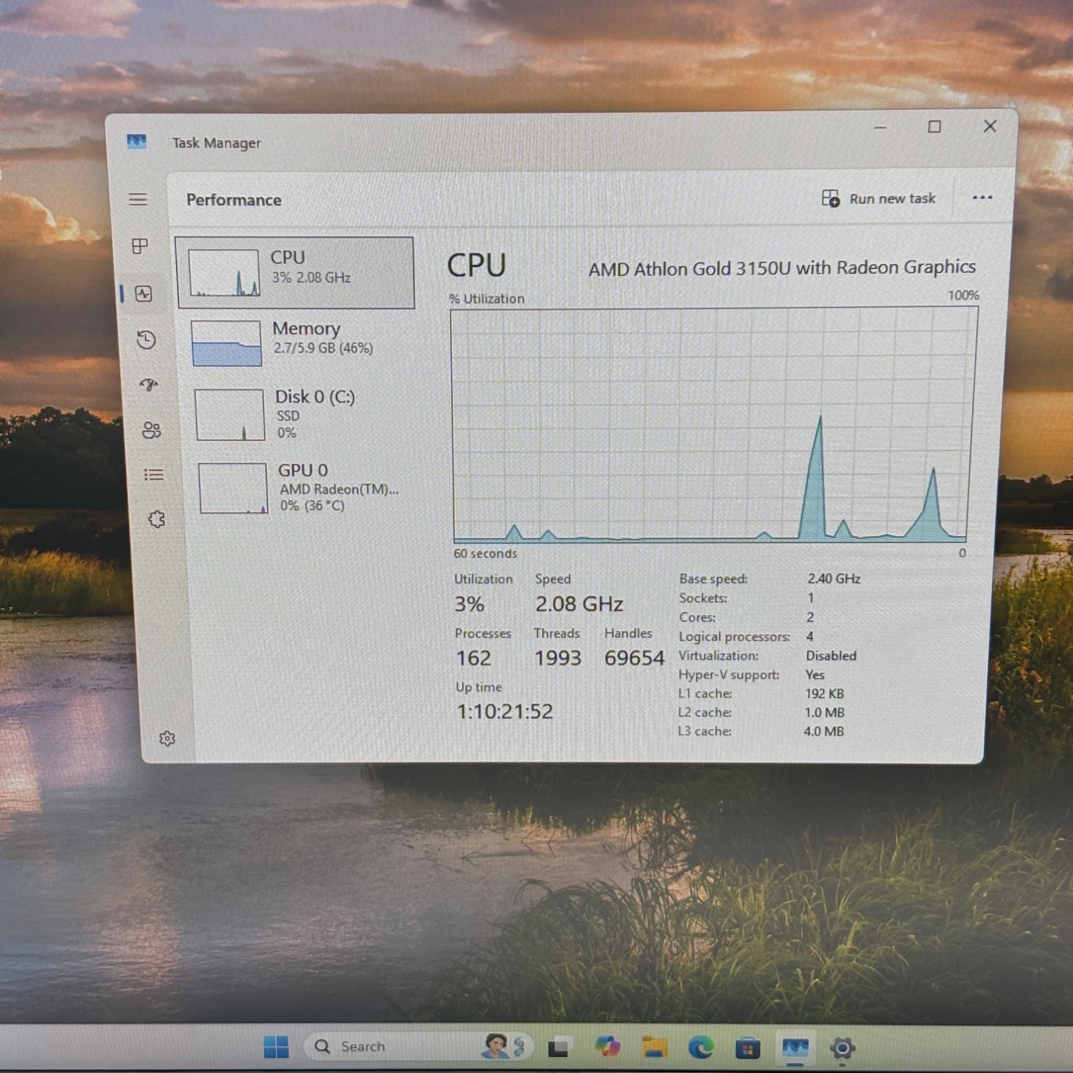1073x1073 pixels.
Task: Select the Disk 0 (C:) item
Action: pyautogui.click(x=300, y=414)
